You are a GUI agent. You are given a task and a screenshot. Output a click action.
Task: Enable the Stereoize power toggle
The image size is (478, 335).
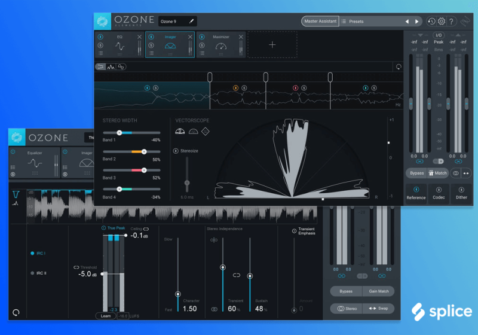coord(176,151)
